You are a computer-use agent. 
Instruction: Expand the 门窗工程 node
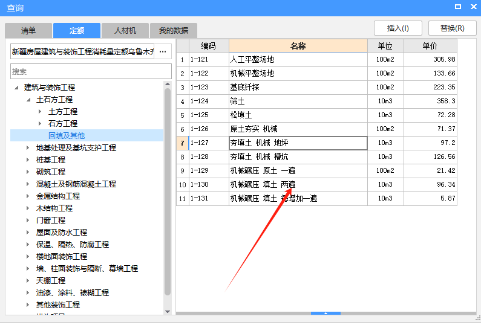(x=28, y=220)
